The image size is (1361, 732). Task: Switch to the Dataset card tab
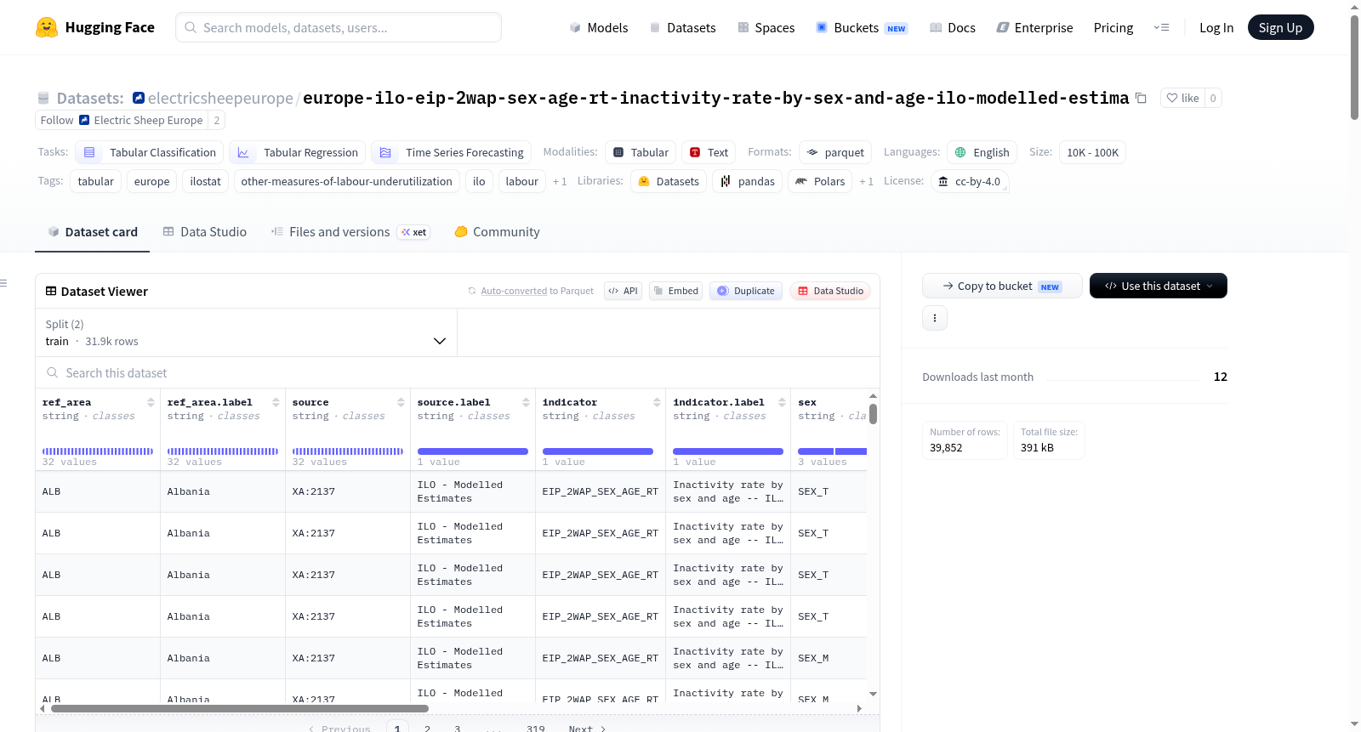click(x=93, y=232)
